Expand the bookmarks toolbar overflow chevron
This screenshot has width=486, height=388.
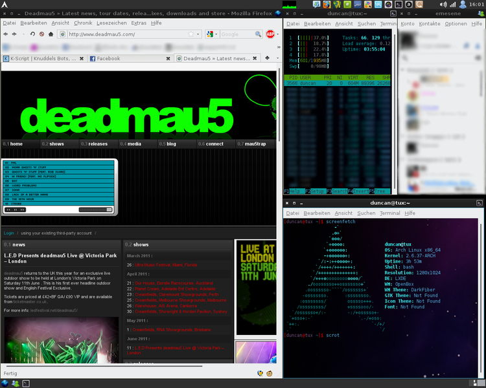point(279,47)
